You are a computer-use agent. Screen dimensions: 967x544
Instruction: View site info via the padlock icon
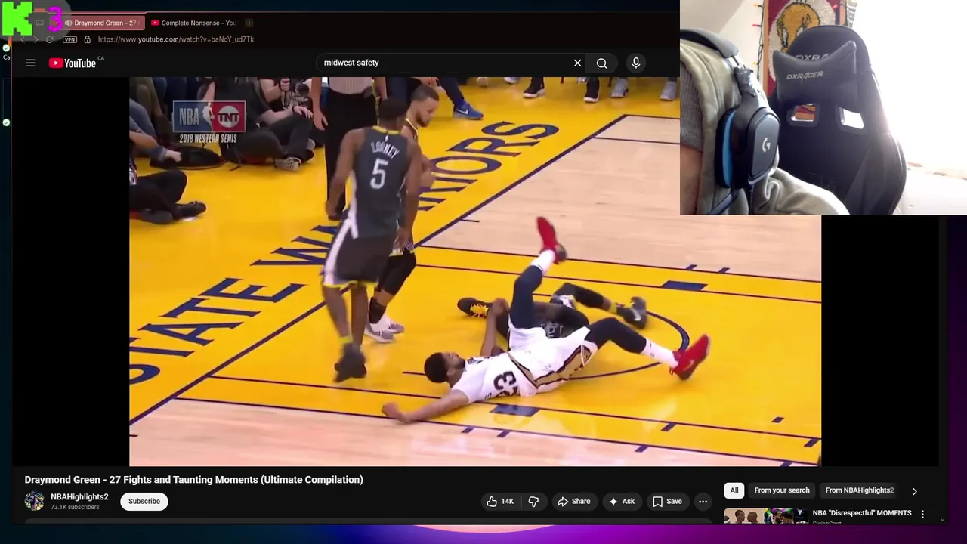pyautogui.click(x=87, y=39)
